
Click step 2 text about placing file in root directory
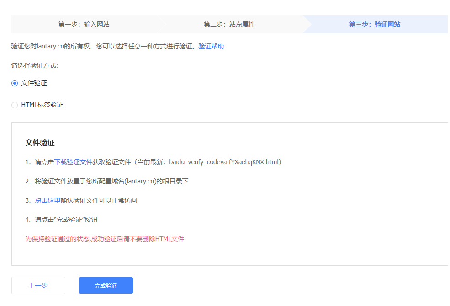coord(111,181)
